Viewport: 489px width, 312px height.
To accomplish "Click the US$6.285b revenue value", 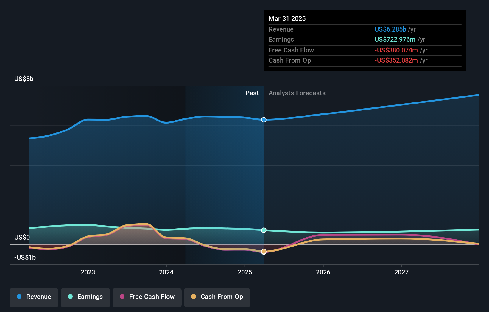I will (390, 29).
